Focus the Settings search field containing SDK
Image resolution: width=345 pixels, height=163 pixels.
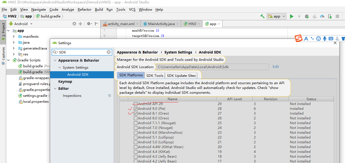[82, 52]
